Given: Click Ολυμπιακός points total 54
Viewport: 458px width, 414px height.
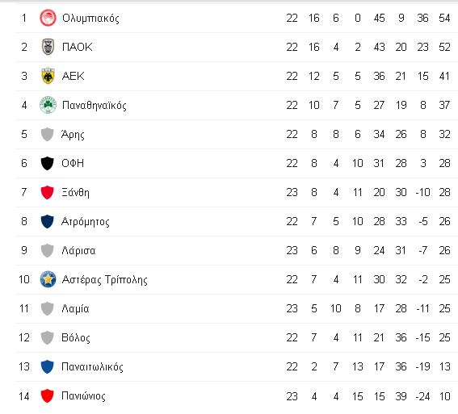Looking at the screenshot, I should point(444,18).
